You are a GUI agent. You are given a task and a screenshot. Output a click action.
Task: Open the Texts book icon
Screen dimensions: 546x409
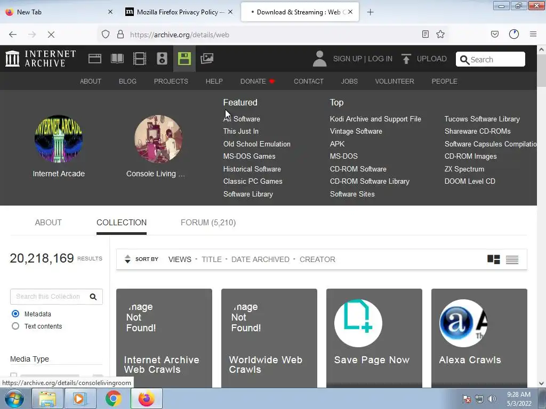coord(117,59)
